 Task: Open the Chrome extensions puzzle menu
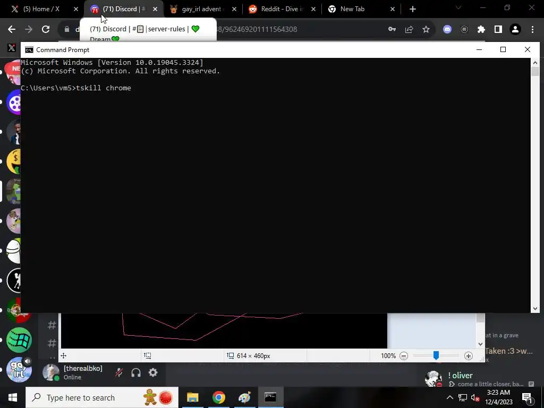point(481,29)
